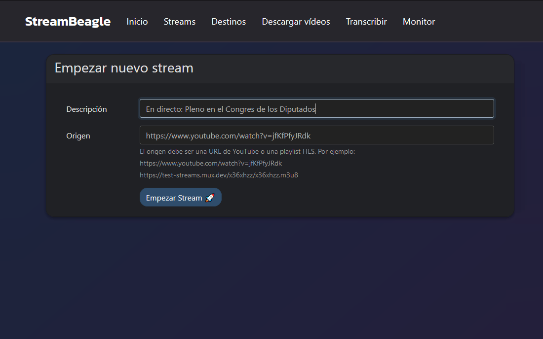This screenshot has height=339, width=543.
Task: Click the "Empezar nuevo stream" heading
Action: coord(124,68)
